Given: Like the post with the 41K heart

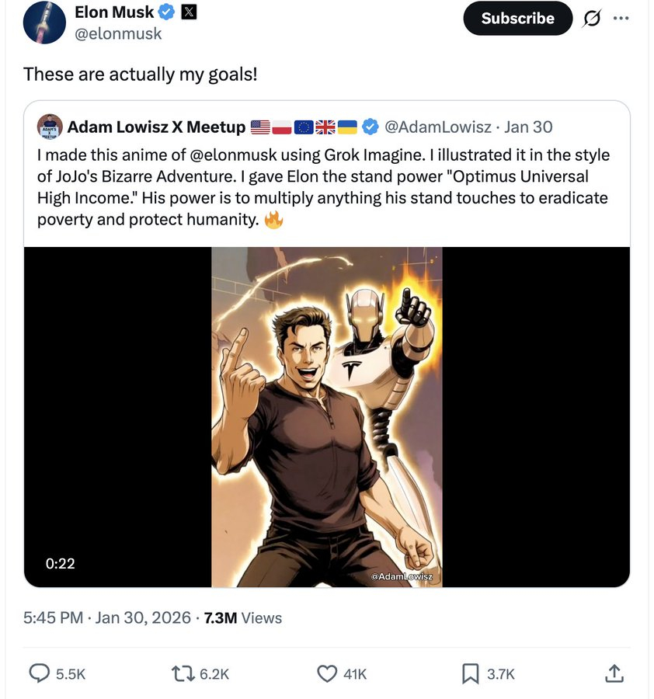Looking at the screenshot, I should click(x=327, y=674).
